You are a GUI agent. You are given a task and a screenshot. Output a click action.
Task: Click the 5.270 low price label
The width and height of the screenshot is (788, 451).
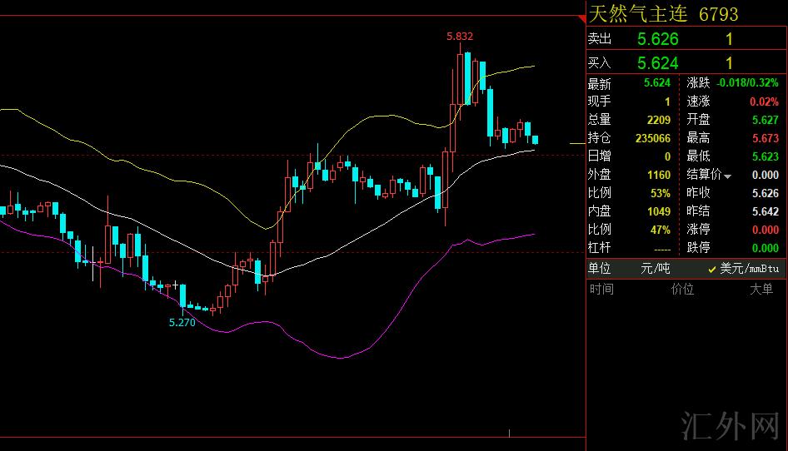pos(182,323)
